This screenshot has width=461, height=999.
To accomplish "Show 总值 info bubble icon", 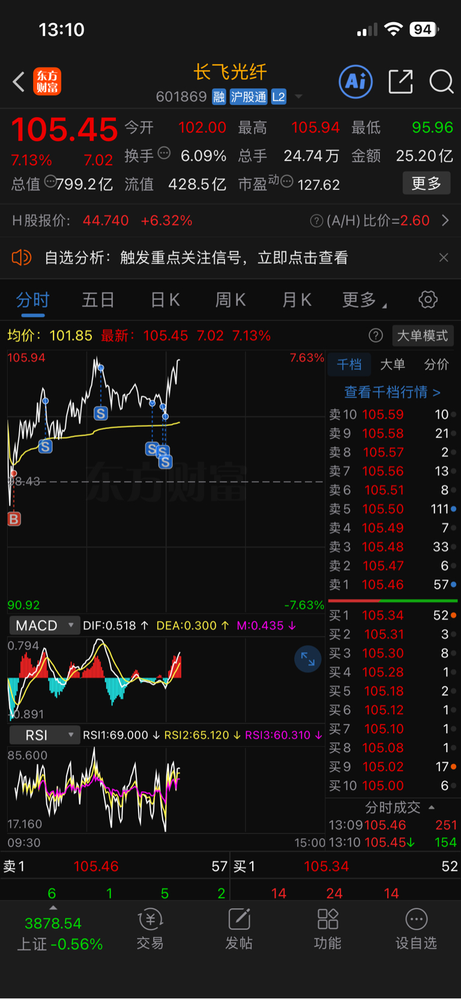I will [x=50, y=181].
